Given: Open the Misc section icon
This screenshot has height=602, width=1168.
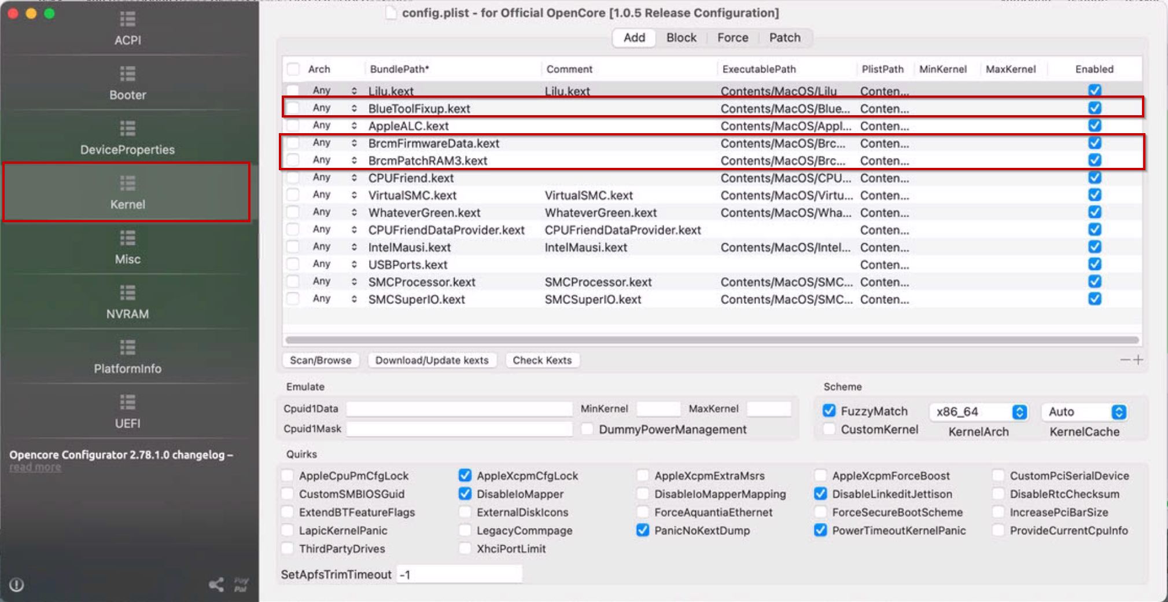Looking at the screenshot, I should [127, 238].
